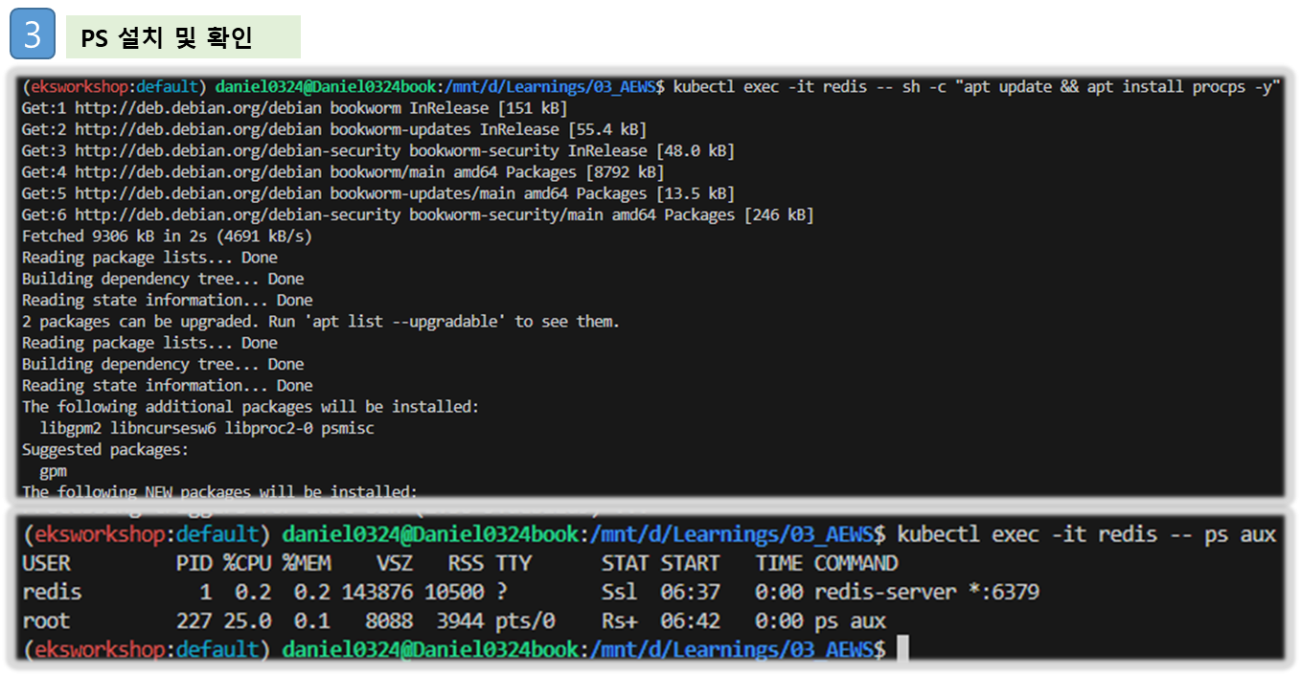Click the 'PID' column header
This screenshot has height=676, width=1301.
pos(194,563)
